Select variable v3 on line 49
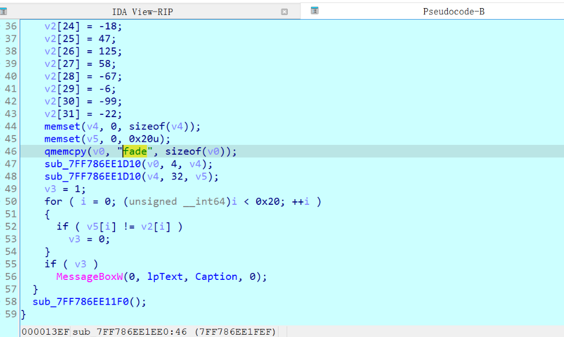This screenshot has width=564, height=337. click(x=50, y=189)
